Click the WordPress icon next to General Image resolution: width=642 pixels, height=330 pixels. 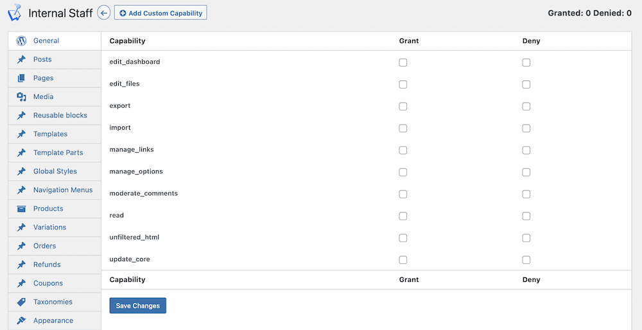pyautogui.click(x=21, y=40)
